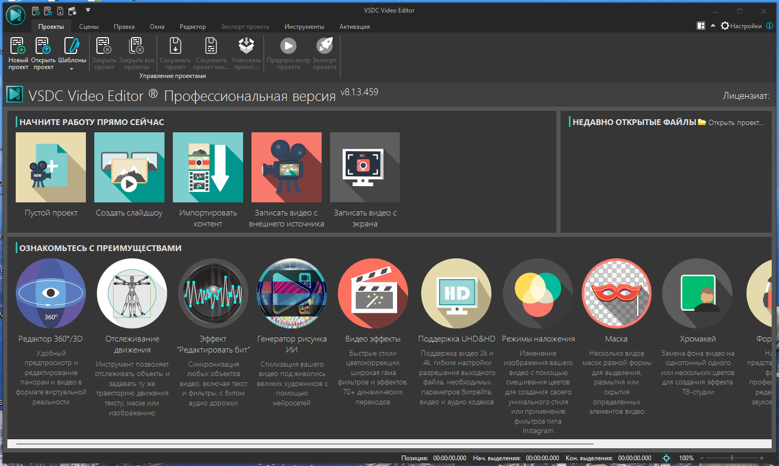The width and height of the screenshot is (779, 466).
Task: Click Сохранить проект как ribbon icon
Action: tap(211, 46)
